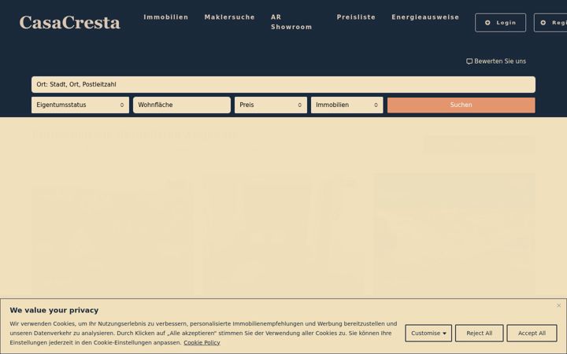Click the partially visible Register button
Image resolution: width=567 pixels, height=354 pixels.
[550, 23]
